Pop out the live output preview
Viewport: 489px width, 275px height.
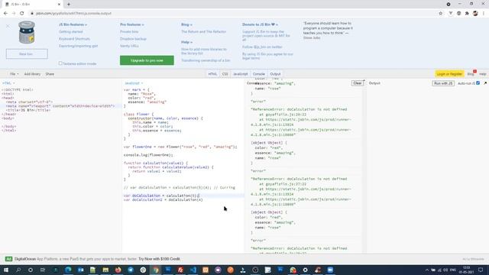pyautogui.click(x=485, y=83)
